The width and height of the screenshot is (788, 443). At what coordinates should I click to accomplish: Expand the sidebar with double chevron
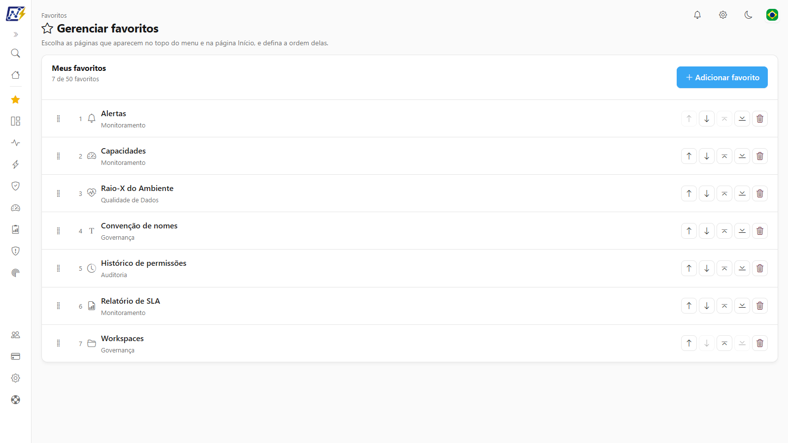(x=16, y=34)
